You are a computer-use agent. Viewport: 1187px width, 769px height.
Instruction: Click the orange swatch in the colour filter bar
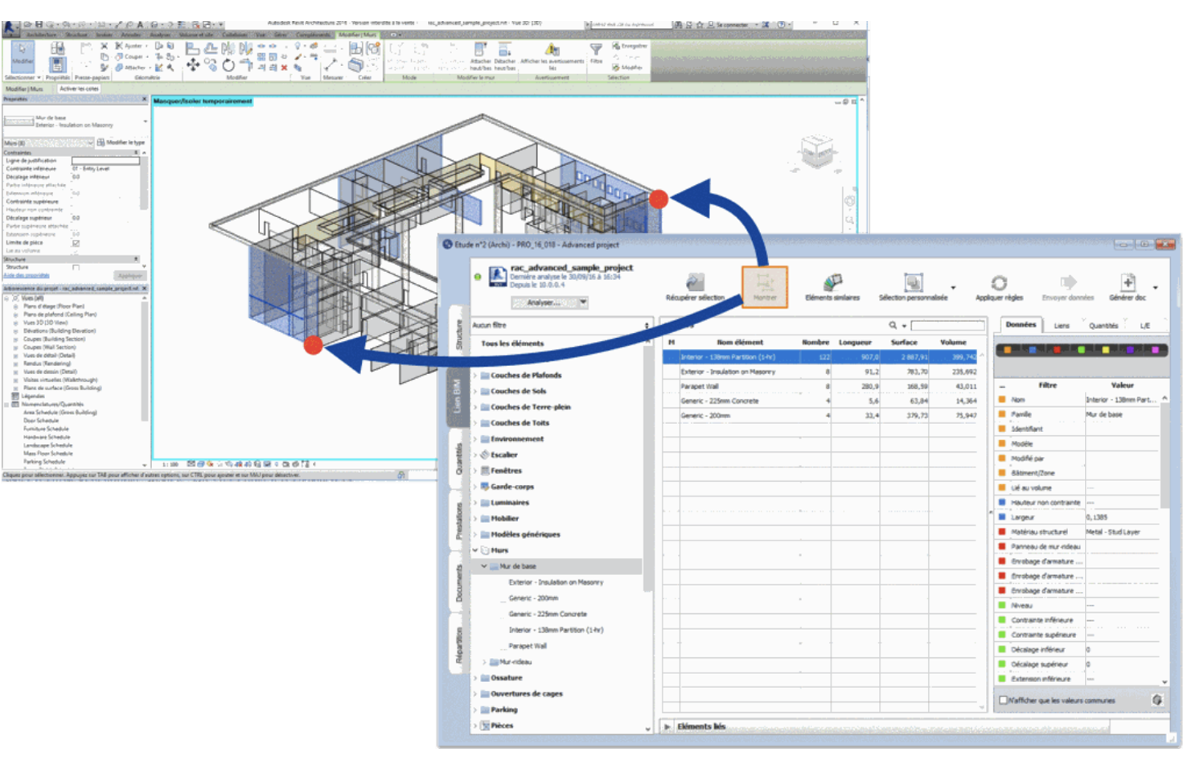tap(1008, 349)
